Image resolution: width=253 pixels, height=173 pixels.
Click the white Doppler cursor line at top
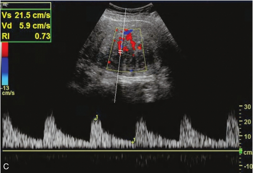(x=125, y=18)
